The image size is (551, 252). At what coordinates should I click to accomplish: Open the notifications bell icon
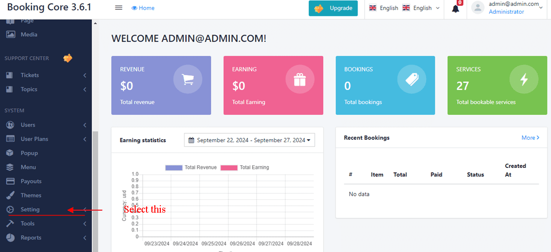(455, 8)
